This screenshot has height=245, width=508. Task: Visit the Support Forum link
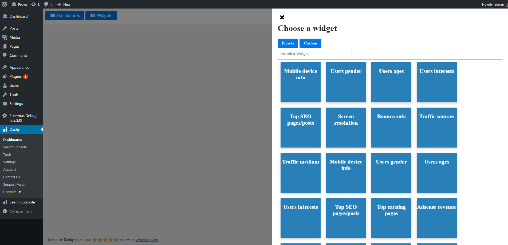15,184
